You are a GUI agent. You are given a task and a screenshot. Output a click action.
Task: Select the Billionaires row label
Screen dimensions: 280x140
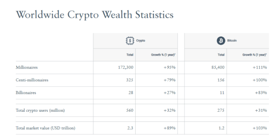coord(26,93)
